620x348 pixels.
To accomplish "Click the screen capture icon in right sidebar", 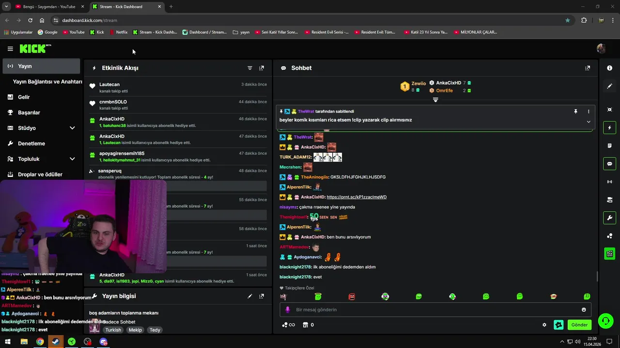I will tap(610, 110).
